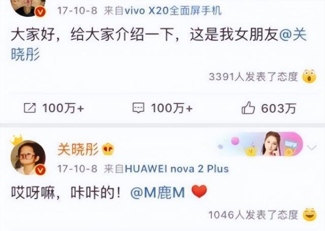325x231 pixels.
Task: View the 1046人发表了态度 reactions list
Action: (253, 215)
